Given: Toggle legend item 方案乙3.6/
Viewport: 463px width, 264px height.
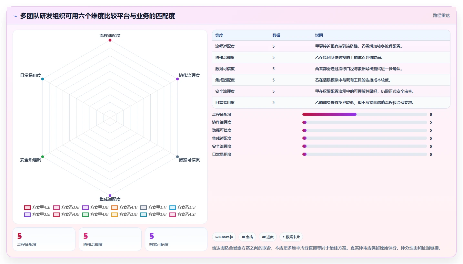Looking at the screenshot, I should [x=66, y=207].
